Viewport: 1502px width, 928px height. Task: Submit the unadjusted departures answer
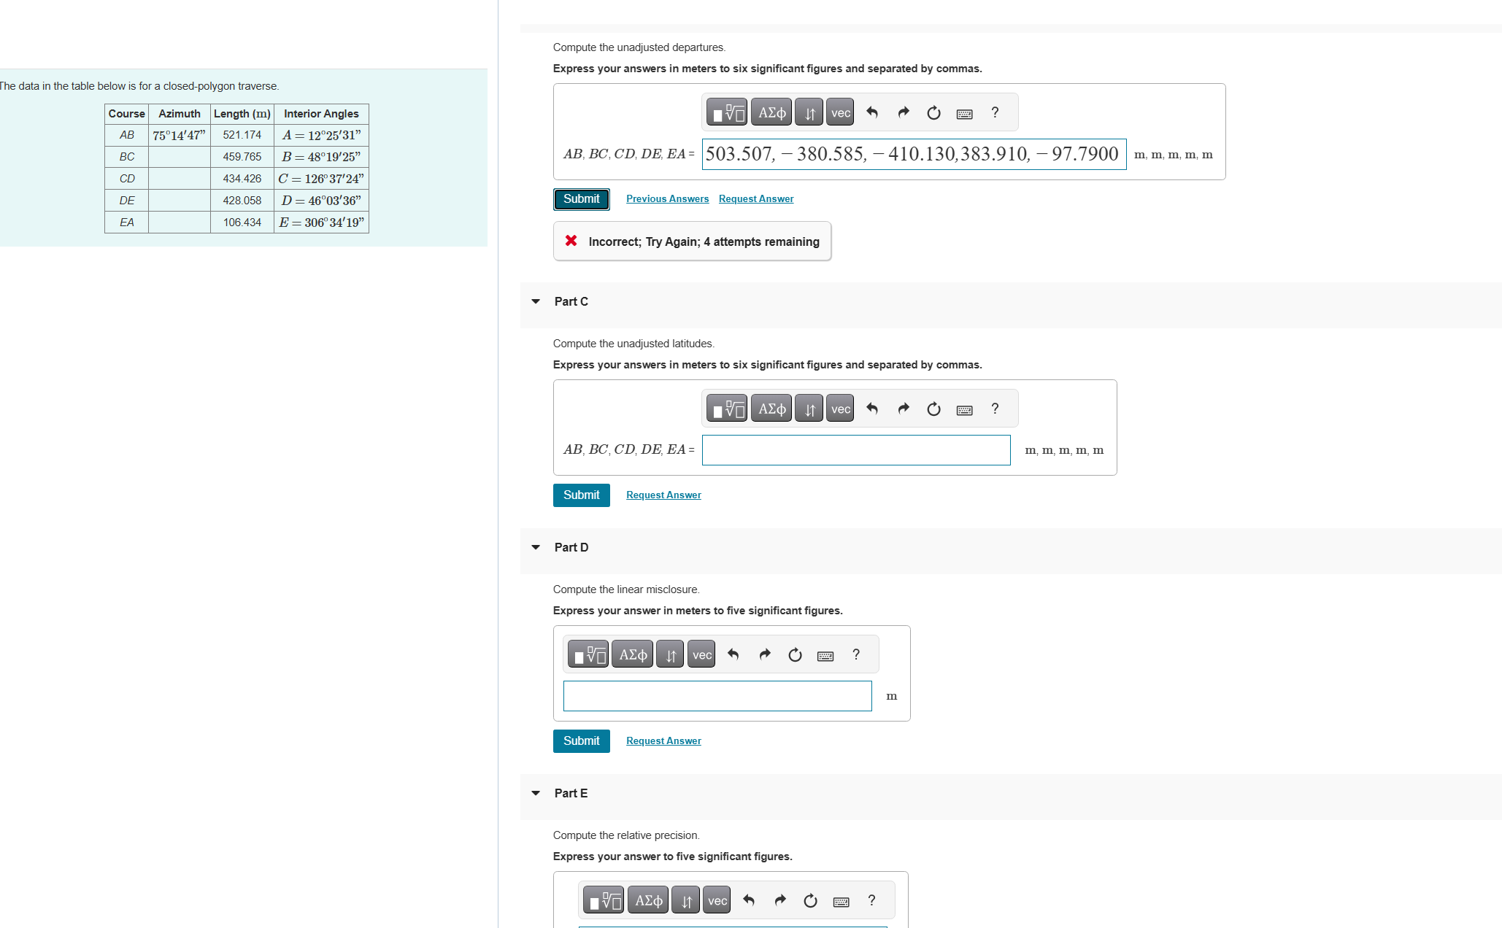581,199
